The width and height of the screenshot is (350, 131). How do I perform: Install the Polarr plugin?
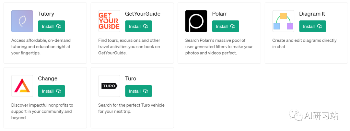point(226,26)
